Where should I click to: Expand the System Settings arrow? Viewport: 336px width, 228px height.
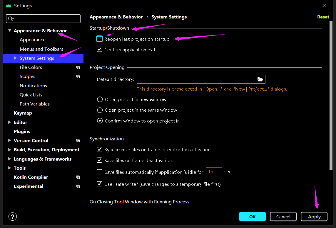click(x=15, y=58)
